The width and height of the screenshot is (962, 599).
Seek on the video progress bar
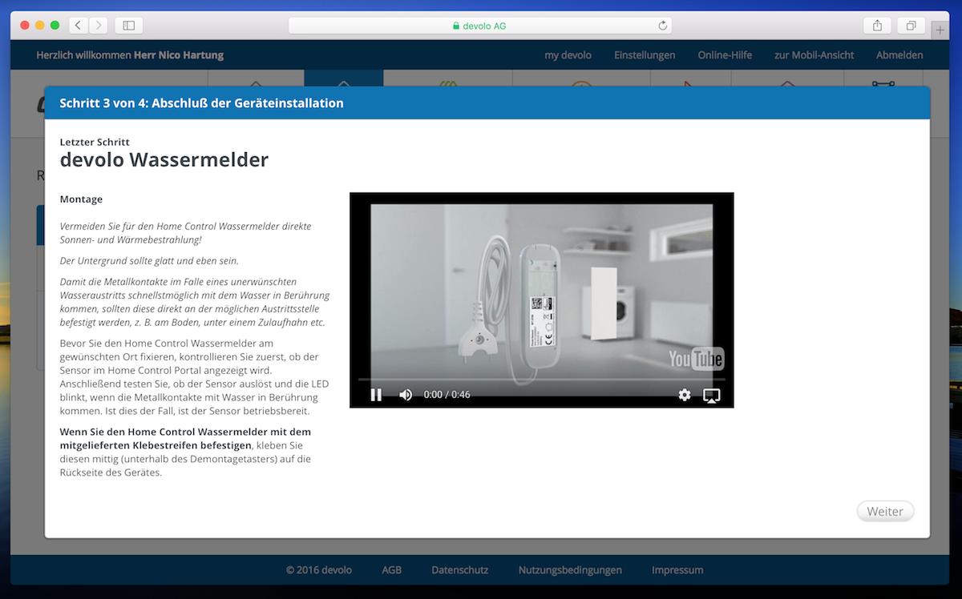pos(541,379)
